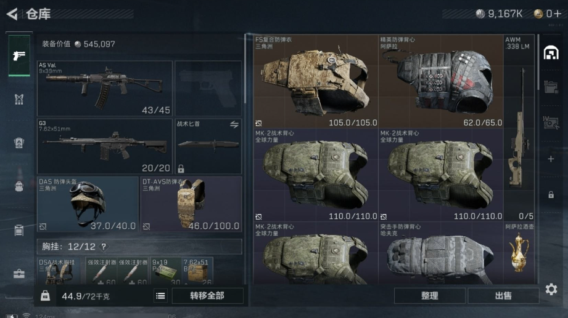Go back with the arrow beside 仓库
The width and height of the screenshot is (568, 318).
(x=12, y=14)
